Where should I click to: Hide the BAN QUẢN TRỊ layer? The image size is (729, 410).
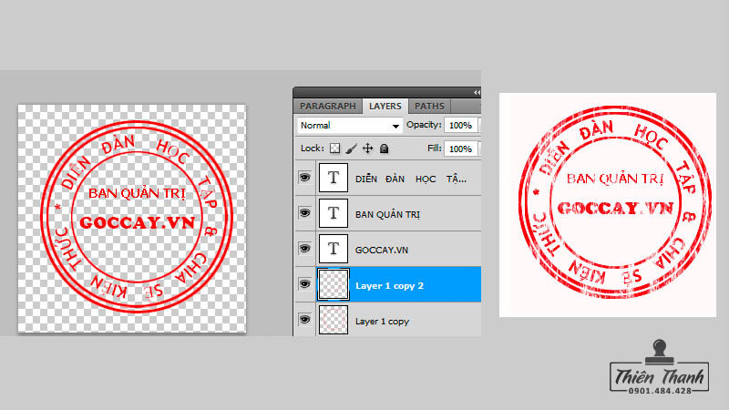click(304, 214)
